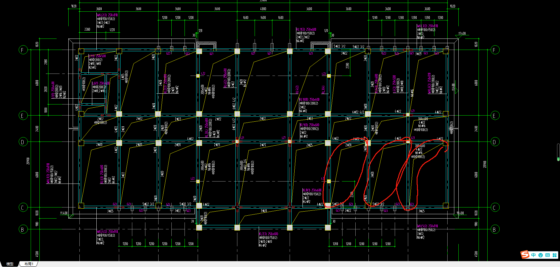Toggle the 中 Chinese/English input mode
Screen dimensions: 560x267
pyautogui.click(x=533, y=255)
